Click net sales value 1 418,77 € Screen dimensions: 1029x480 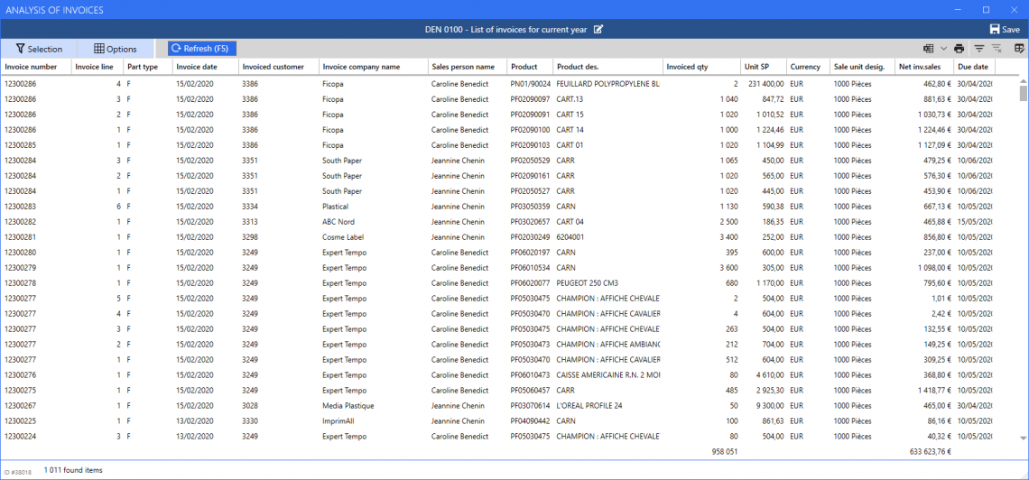[x=934, y=390]
